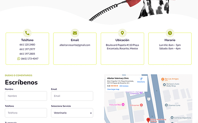Click the albeitar.rosarito@gmail.com email link
This screenshot has width=198, height=123.
(75, 45)
